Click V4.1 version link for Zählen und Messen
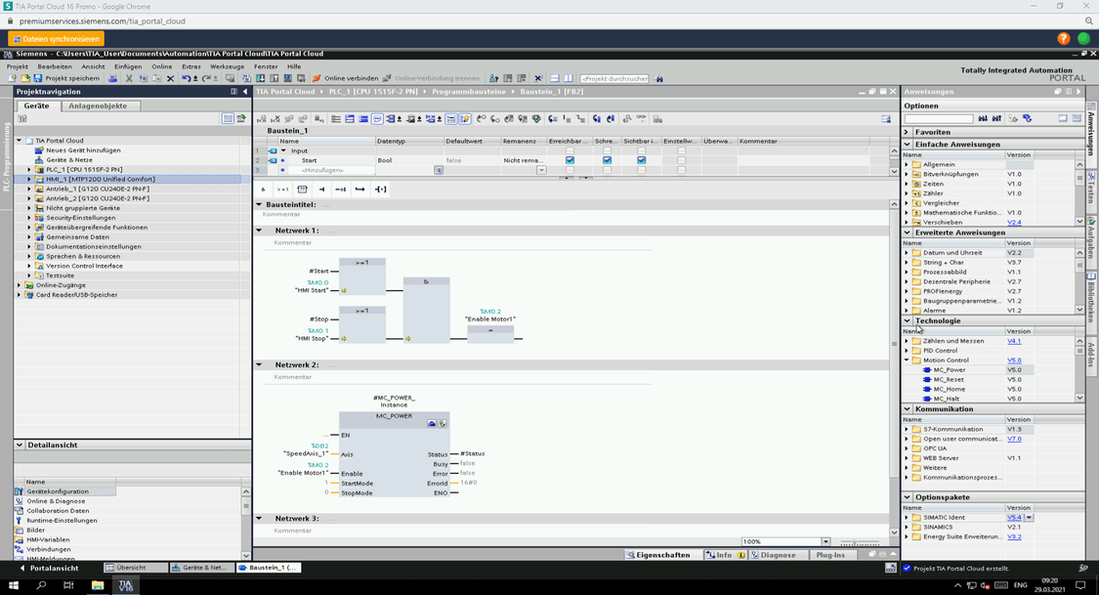Image resolution: width=1099 pixels, height=595 pixels. [x=1013, y=341]
